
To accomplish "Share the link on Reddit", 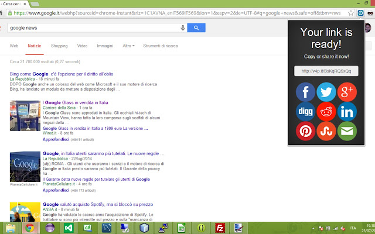I will click(x=326, y=112).
